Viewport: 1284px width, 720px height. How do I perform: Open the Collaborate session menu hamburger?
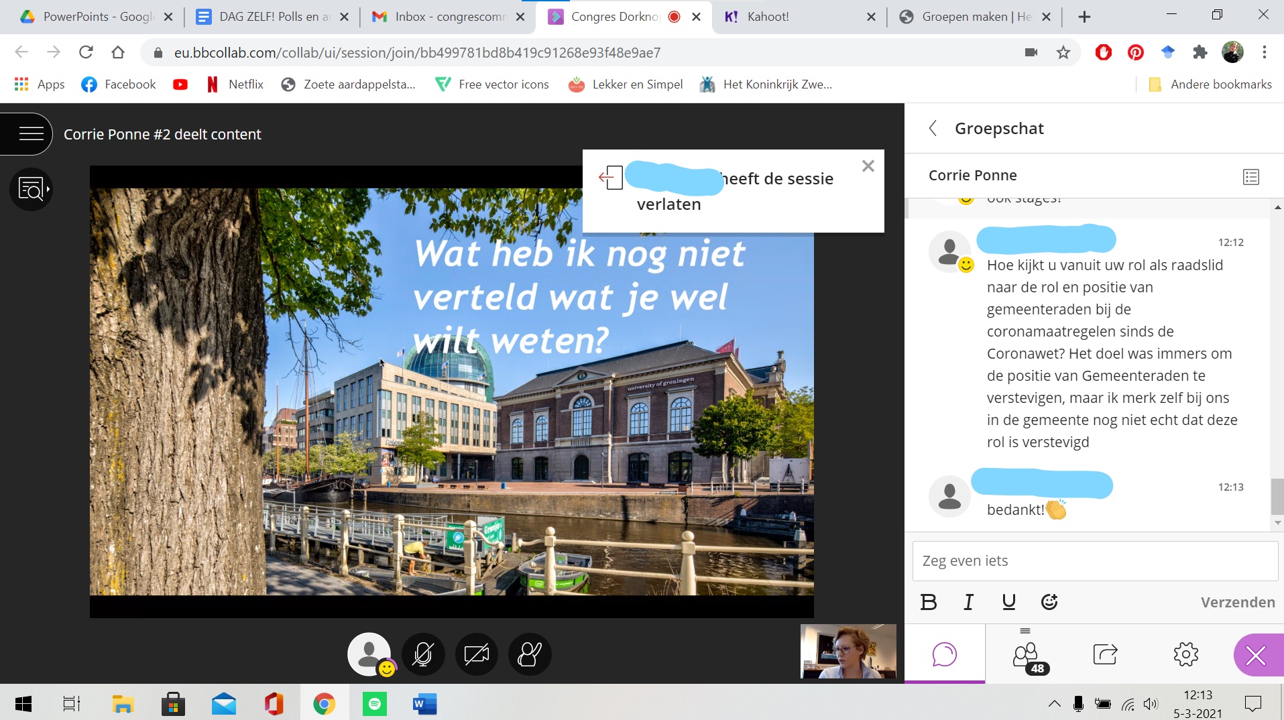(31, 134)
